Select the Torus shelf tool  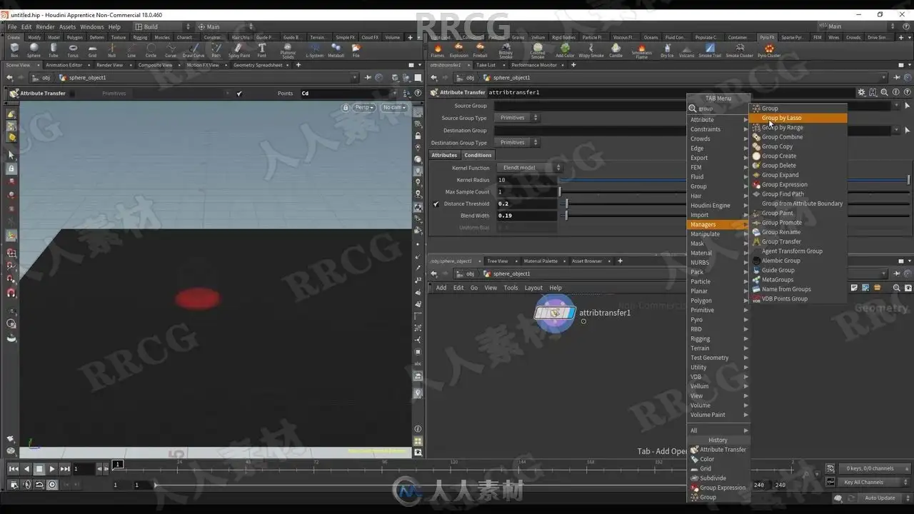coord(73,50)
